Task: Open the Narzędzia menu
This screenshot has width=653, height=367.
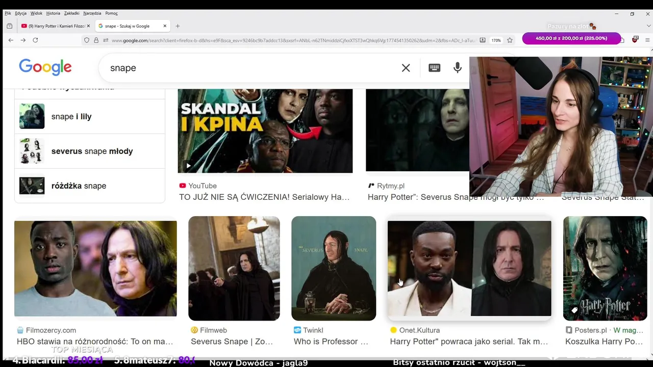Action: [92, 13]
